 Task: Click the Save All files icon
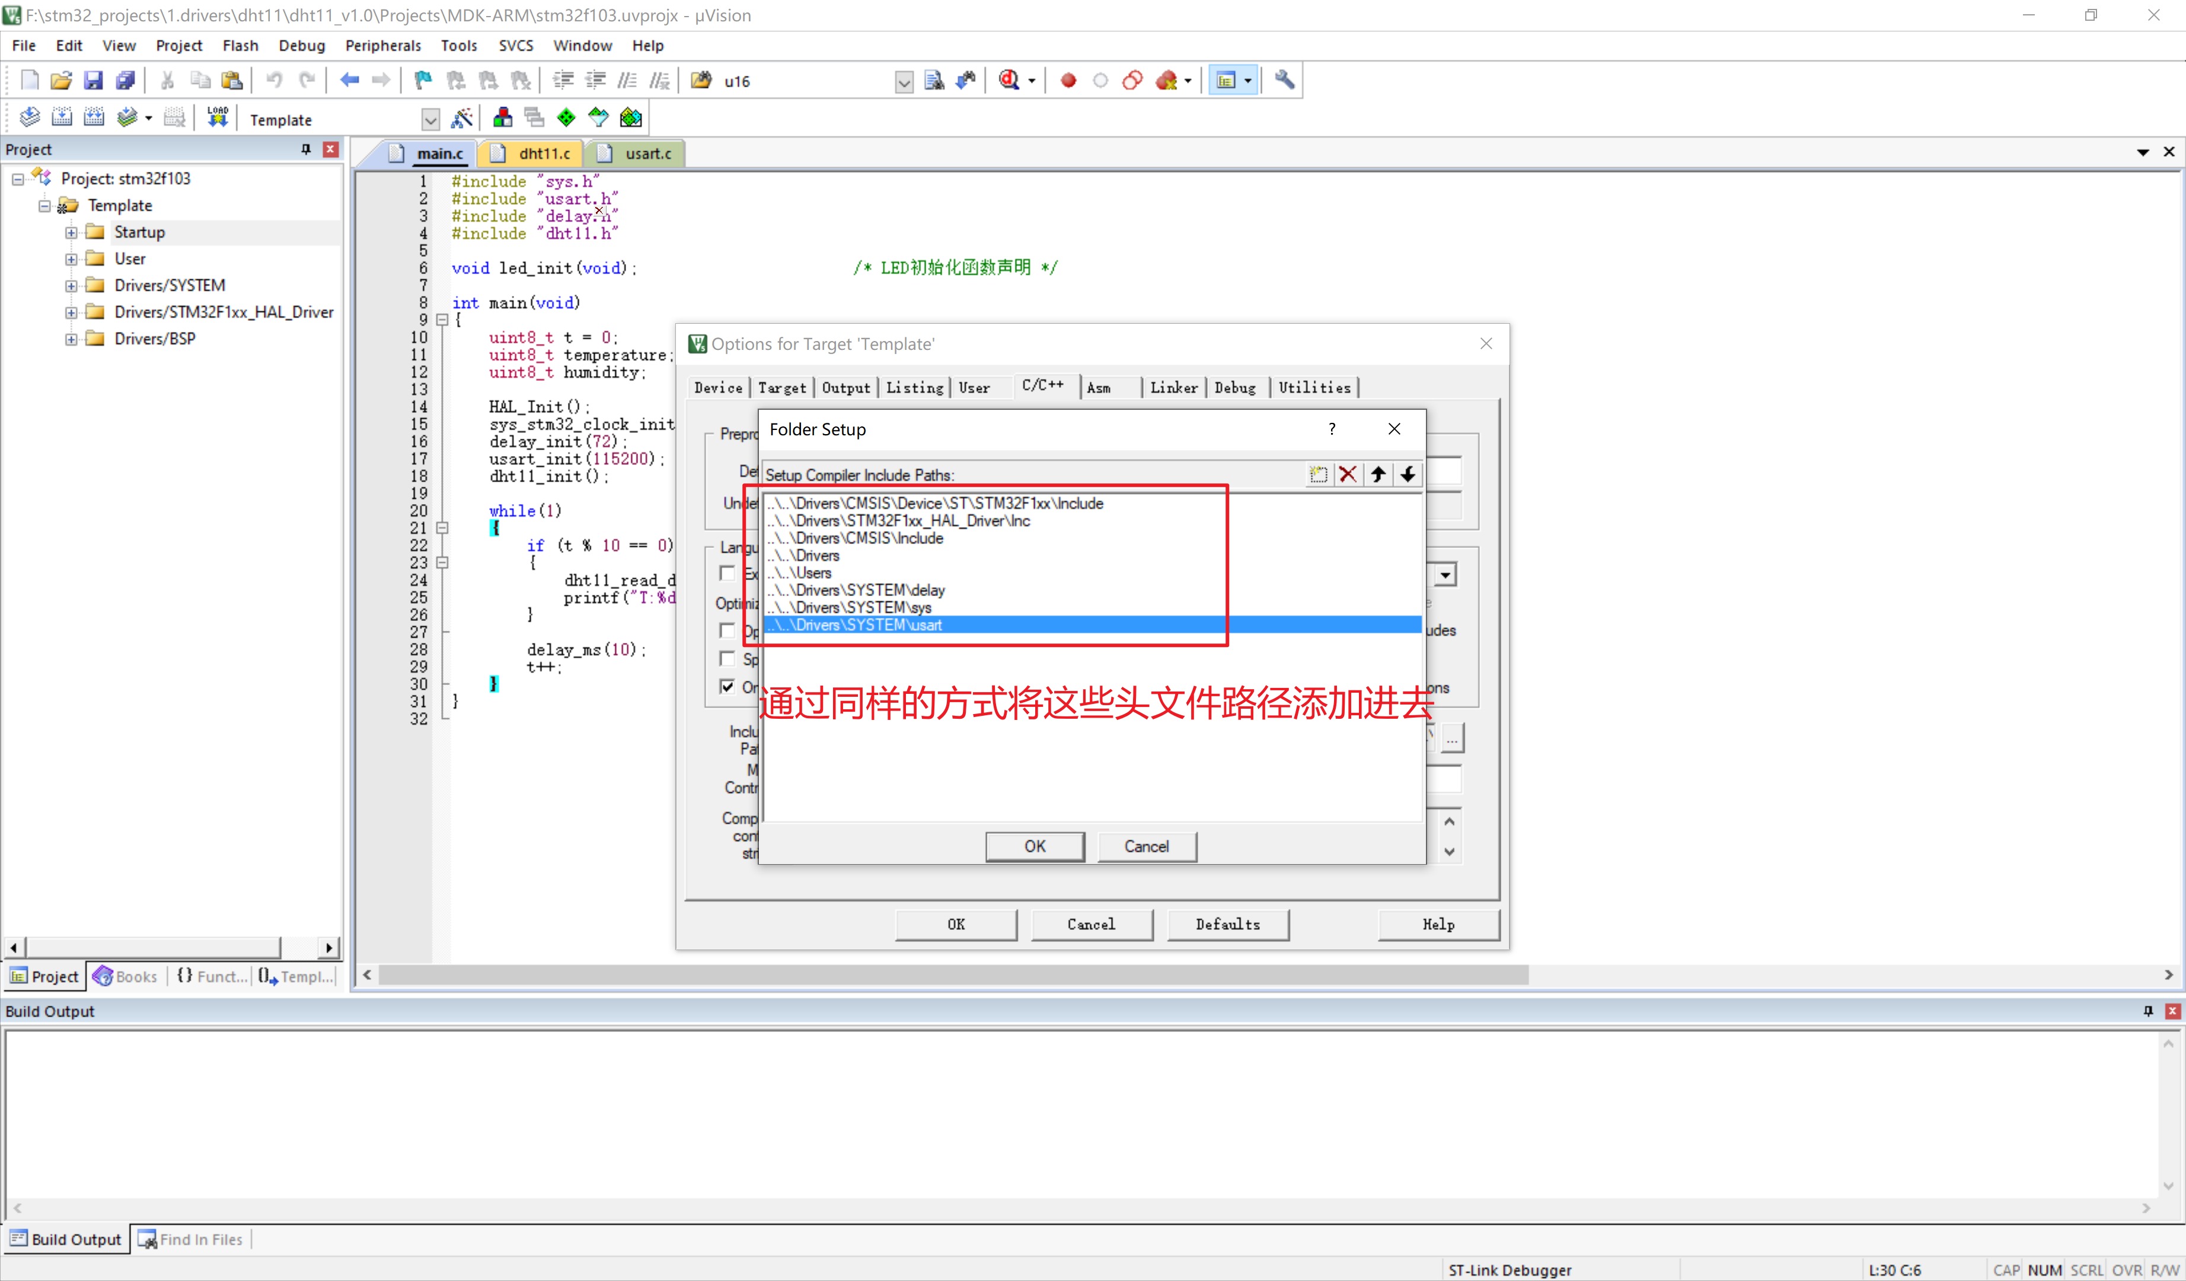coord(125,81)
